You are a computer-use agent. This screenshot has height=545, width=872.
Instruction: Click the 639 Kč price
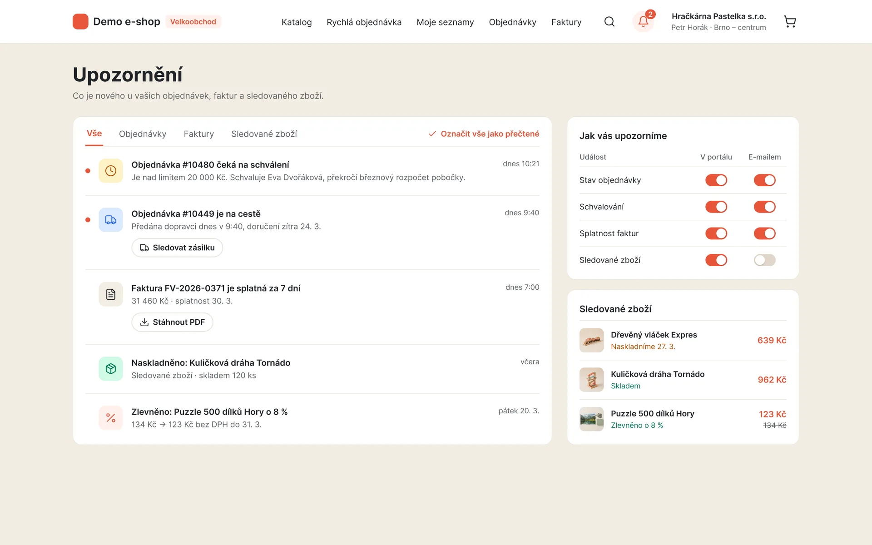[772, 341]
